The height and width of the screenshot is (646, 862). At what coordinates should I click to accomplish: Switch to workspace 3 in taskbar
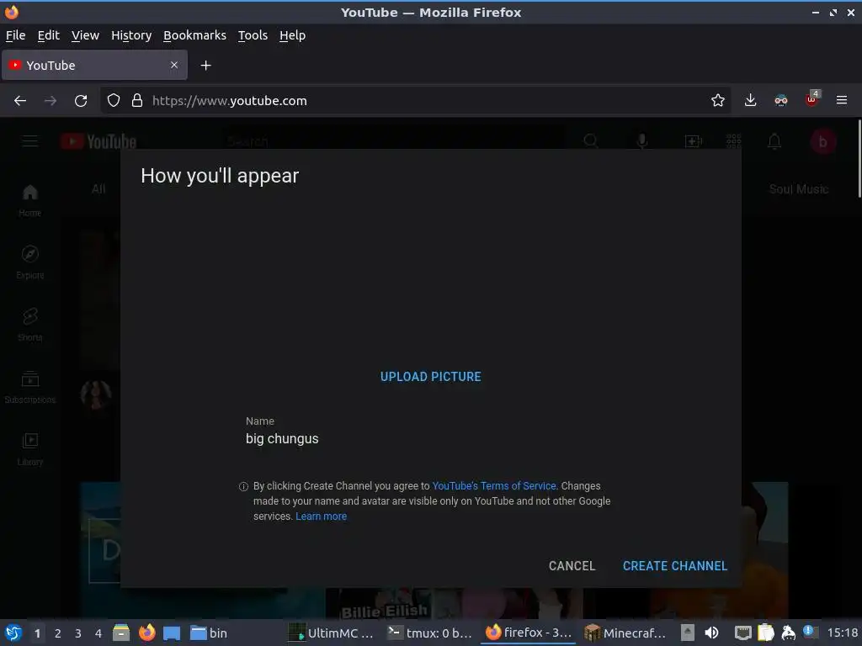(x=78, y=633)
